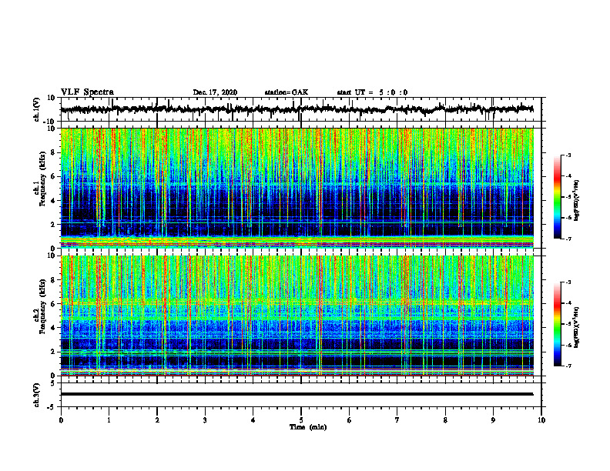Image resolution: width=610 pixels, height=471 pixels.
Task: Click the ch.2 frequency tick label '2'
Action: 53,351
